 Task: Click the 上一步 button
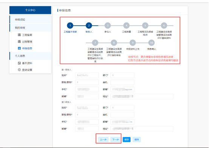(103, 139)
